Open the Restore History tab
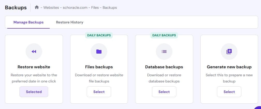The width and height of the screenshot is (261, 109). pos(70,22)
